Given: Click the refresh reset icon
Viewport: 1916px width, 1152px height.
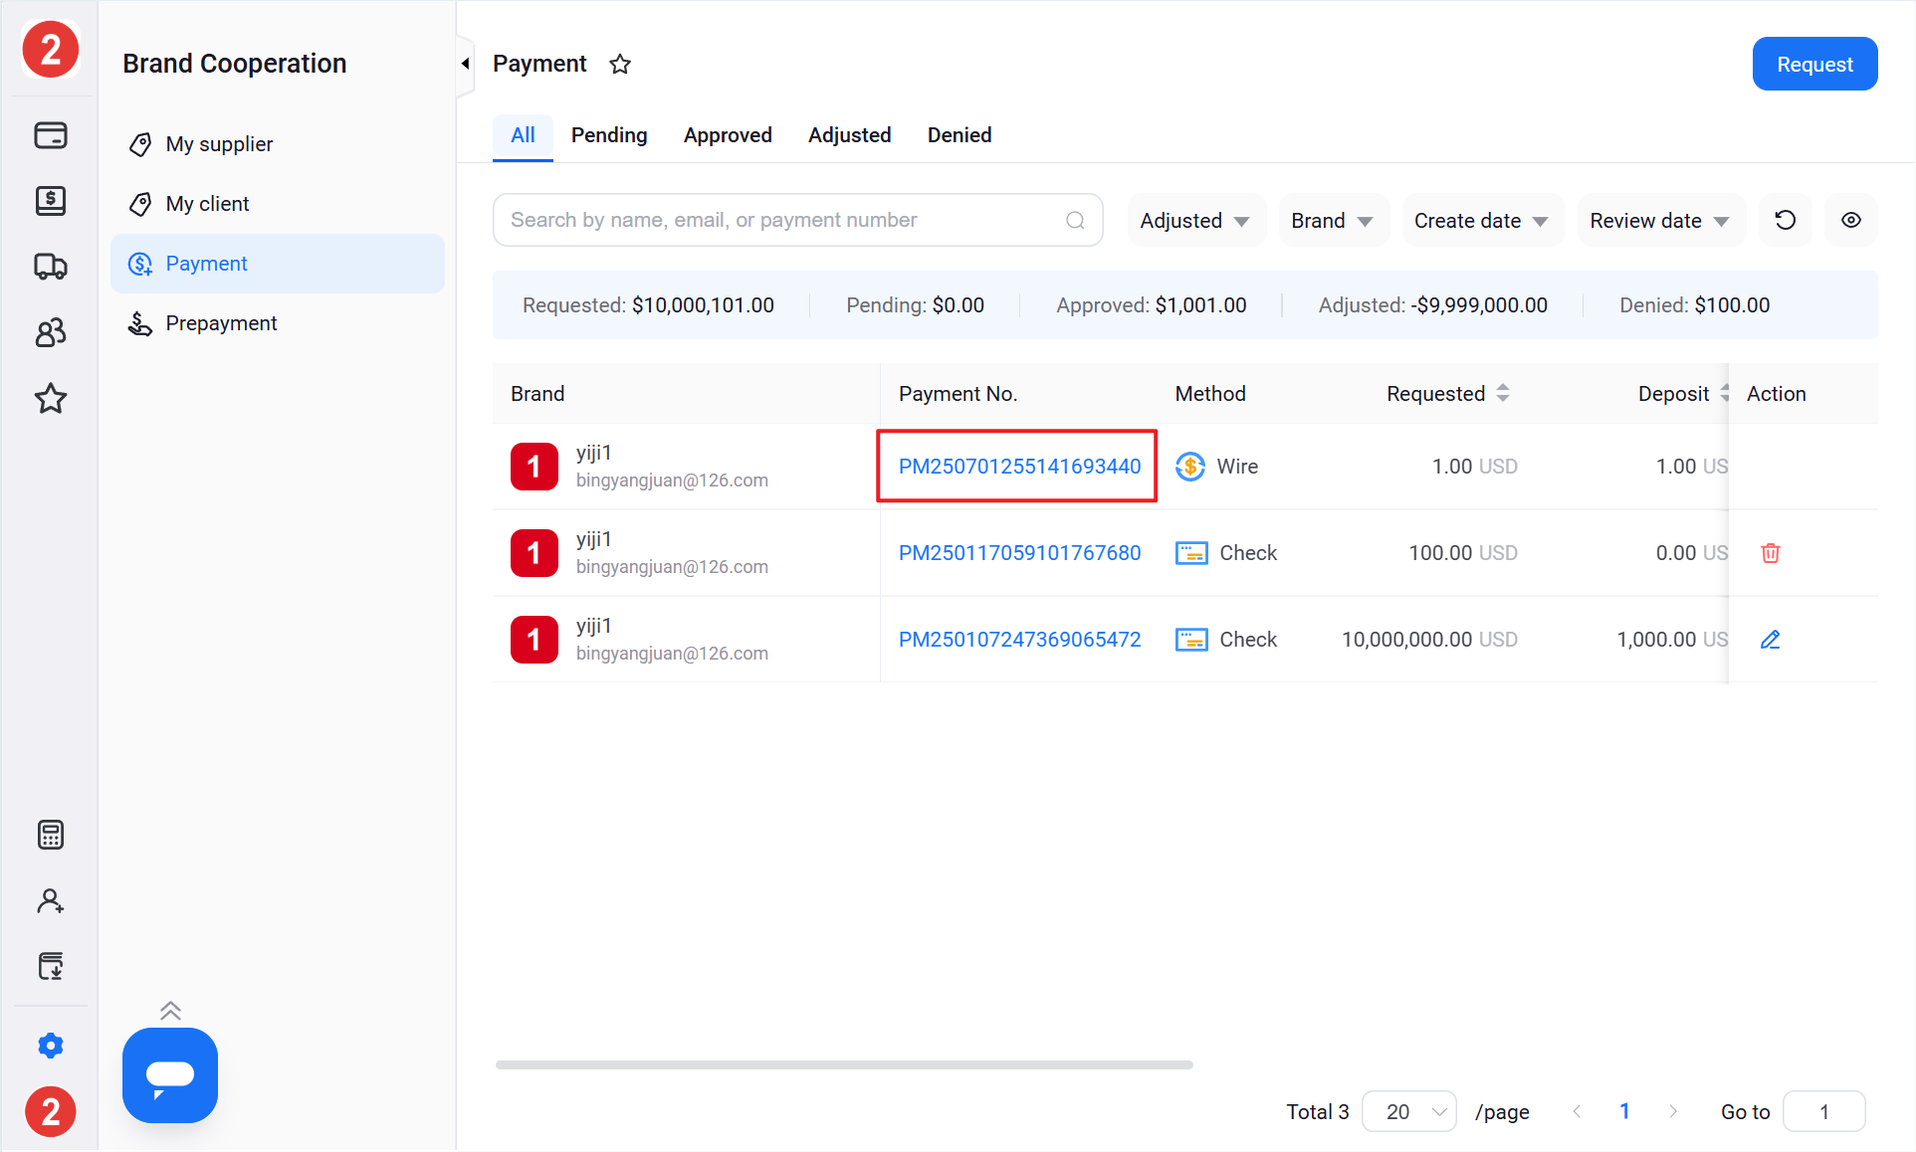Looking at the screenshot, I should (x=1786, y=220).
